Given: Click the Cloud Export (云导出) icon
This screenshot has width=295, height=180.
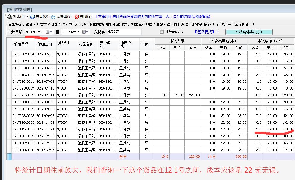Looking at the screenshot, I should [53, 17].
